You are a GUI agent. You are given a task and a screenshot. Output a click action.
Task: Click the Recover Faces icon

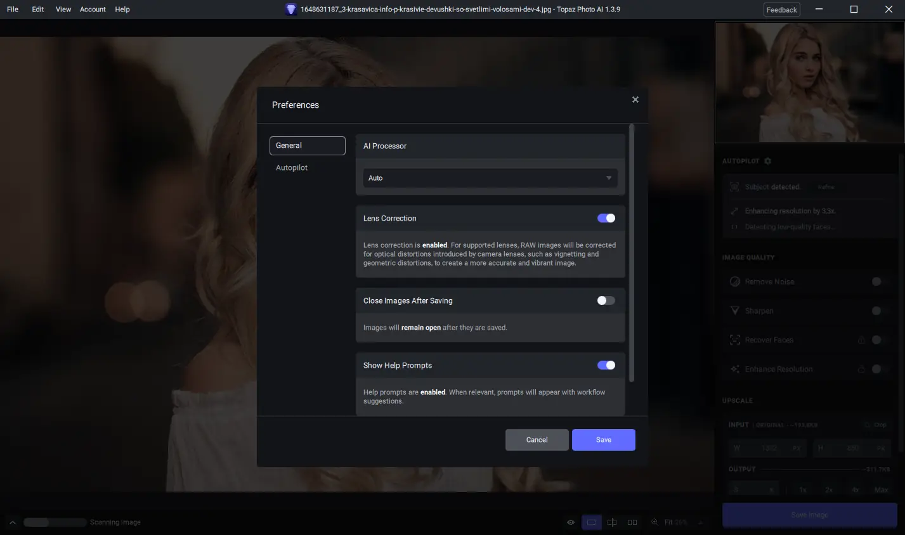pos(735,340)
